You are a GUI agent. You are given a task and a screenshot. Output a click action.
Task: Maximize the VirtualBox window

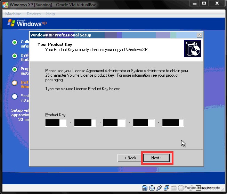pos(204,3)
